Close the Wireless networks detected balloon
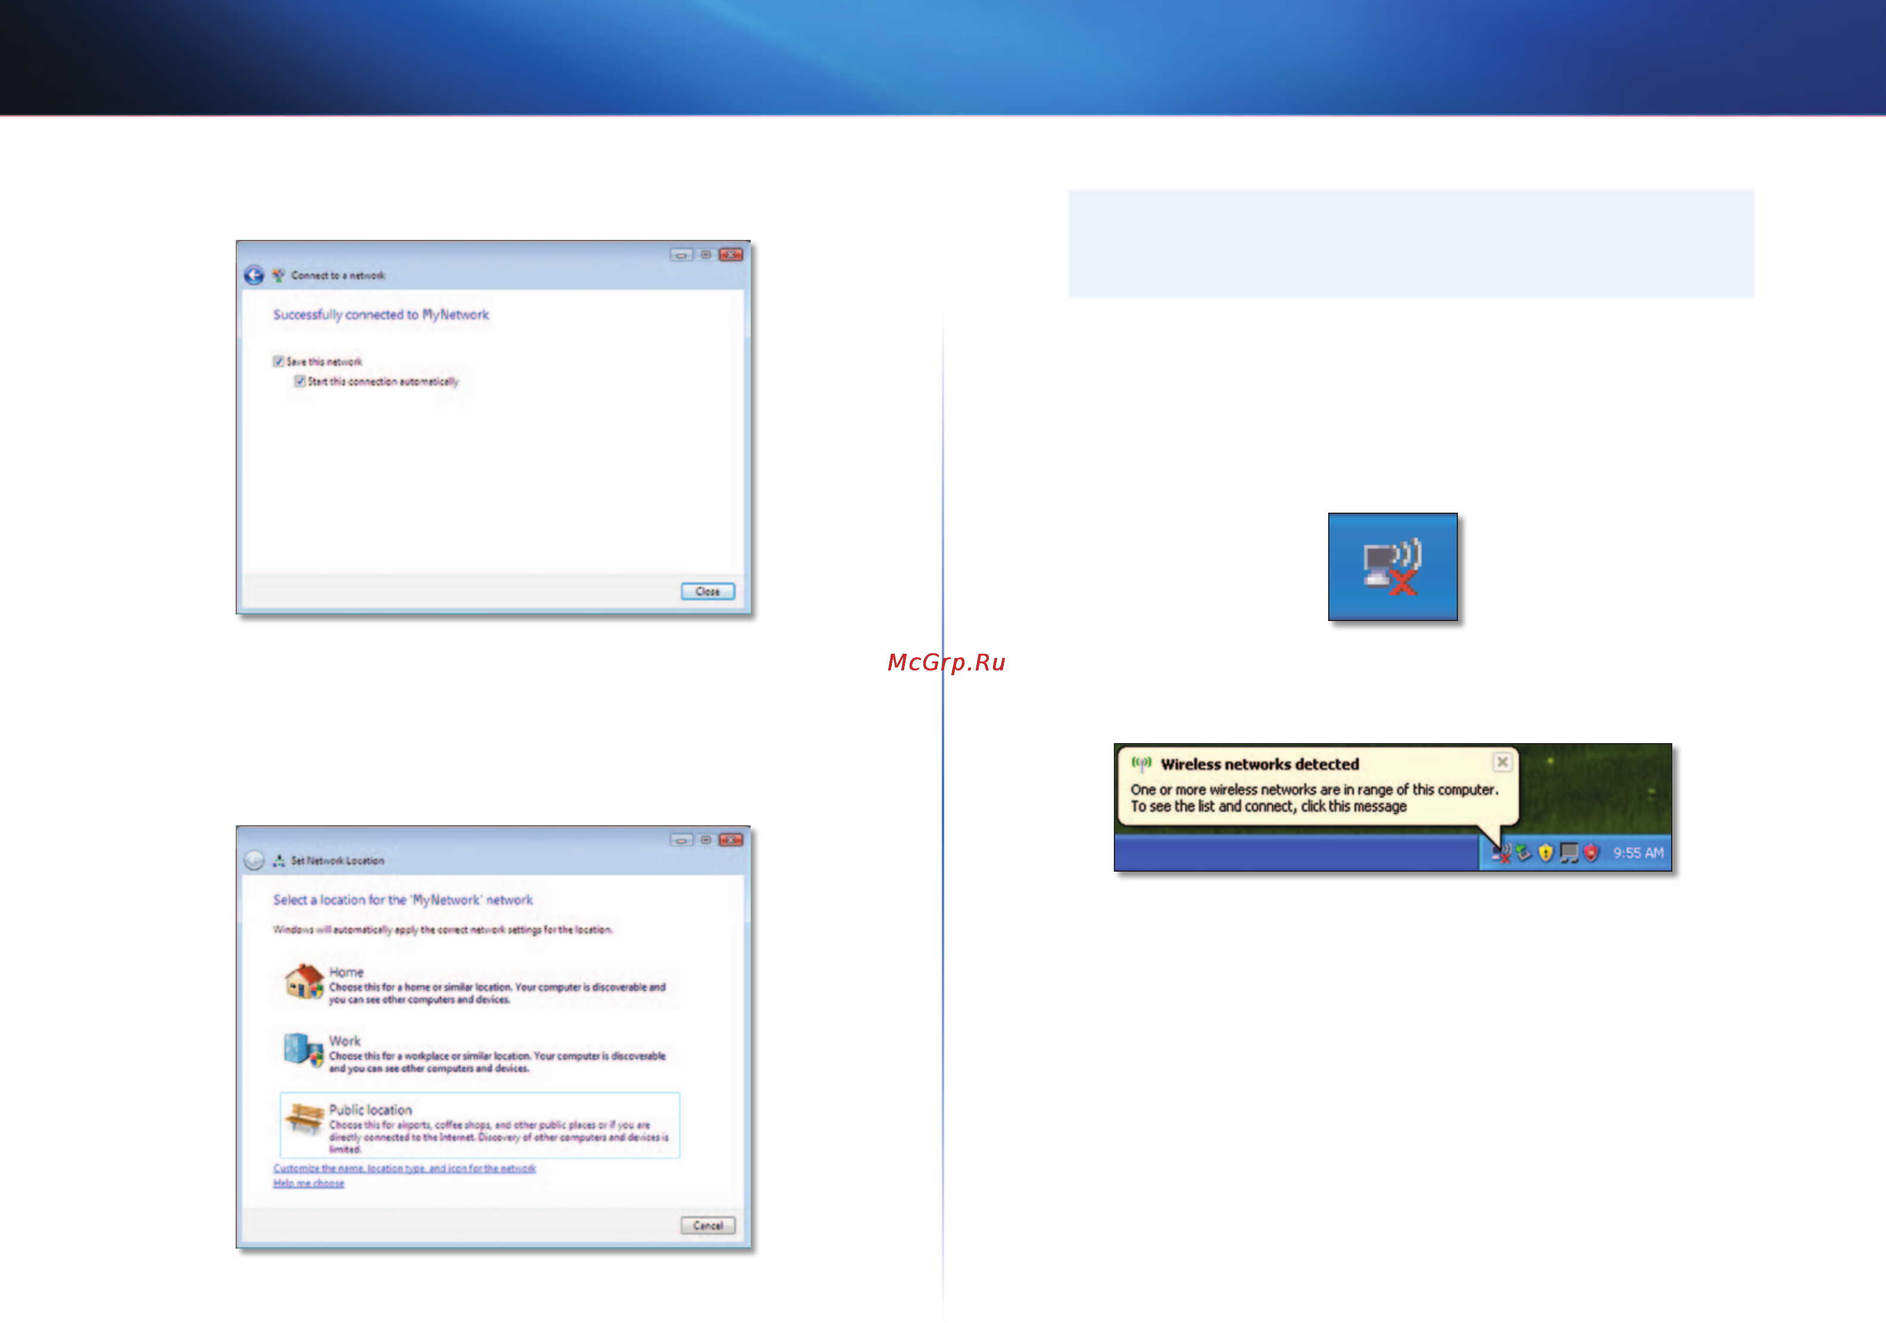 coord(1501,763)
